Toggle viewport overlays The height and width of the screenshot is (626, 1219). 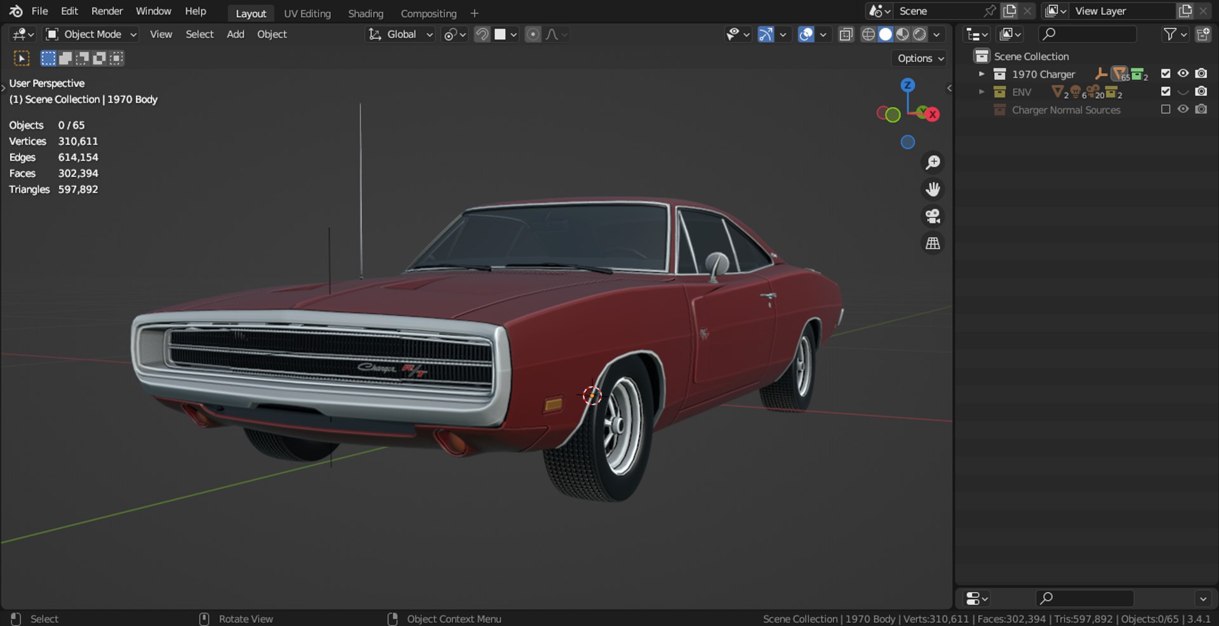pos(806,34)
